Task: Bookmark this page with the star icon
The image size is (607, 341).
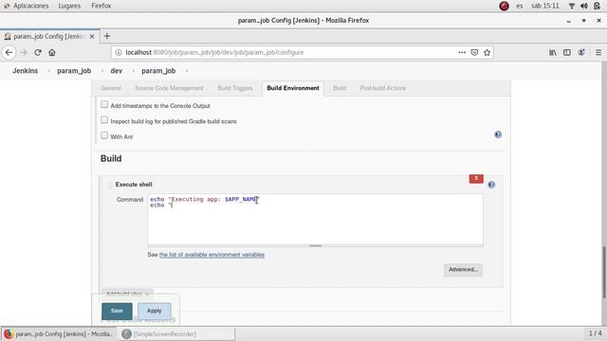Action: [487, 52]
